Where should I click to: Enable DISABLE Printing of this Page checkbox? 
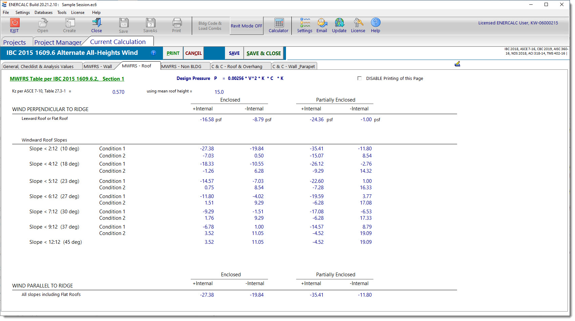coord(360,78)
